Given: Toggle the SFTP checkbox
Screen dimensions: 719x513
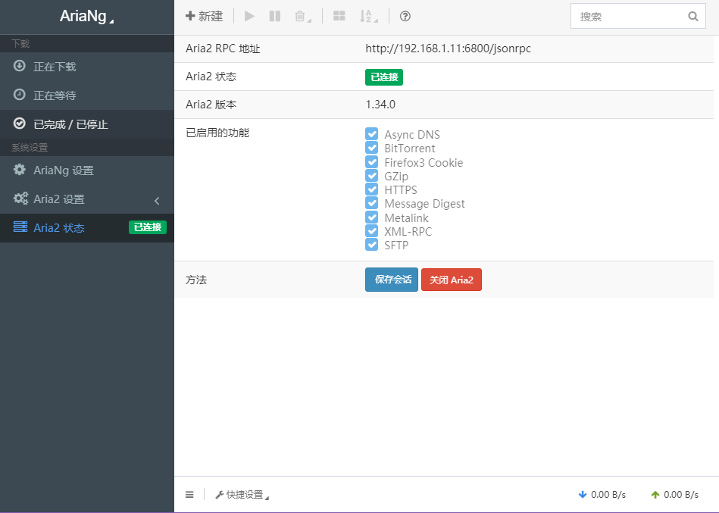Looking at the screenshot, I should (x=372, y=245).
